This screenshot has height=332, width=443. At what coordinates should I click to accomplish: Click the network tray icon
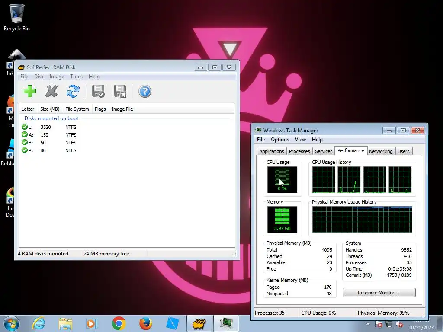pyautogui.click(x=389, y=324)
